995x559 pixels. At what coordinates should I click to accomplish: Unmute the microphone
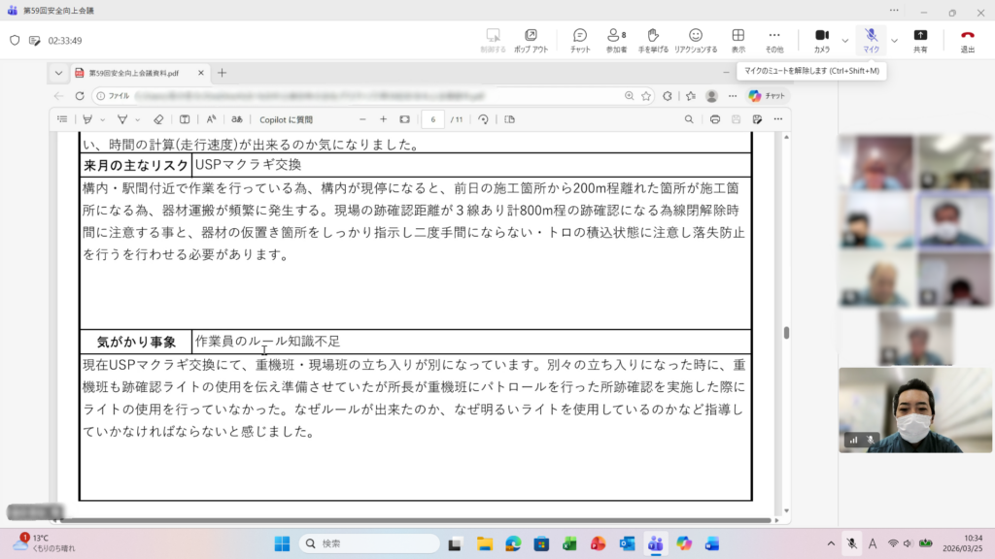tap(871, 40)
